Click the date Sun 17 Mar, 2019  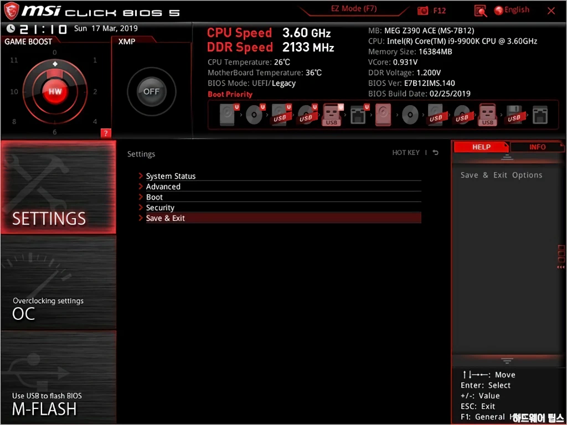[106, 29]
